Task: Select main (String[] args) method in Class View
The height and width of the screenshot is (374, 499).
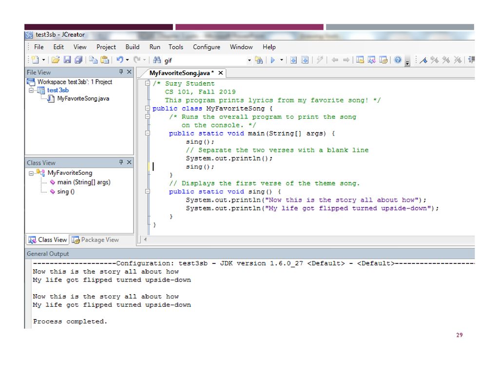Action: [x=84, y=182]
